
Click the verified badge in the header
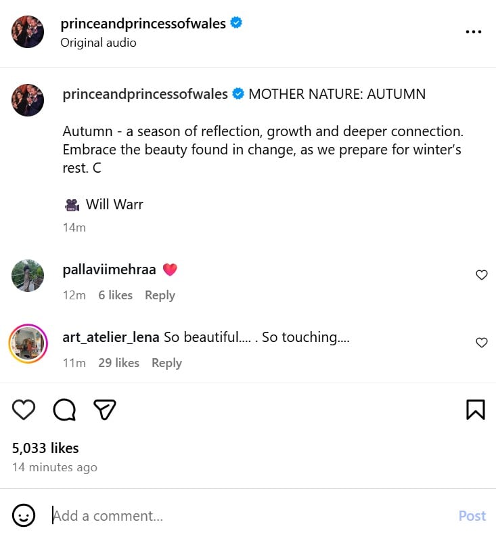click(236, 24)
